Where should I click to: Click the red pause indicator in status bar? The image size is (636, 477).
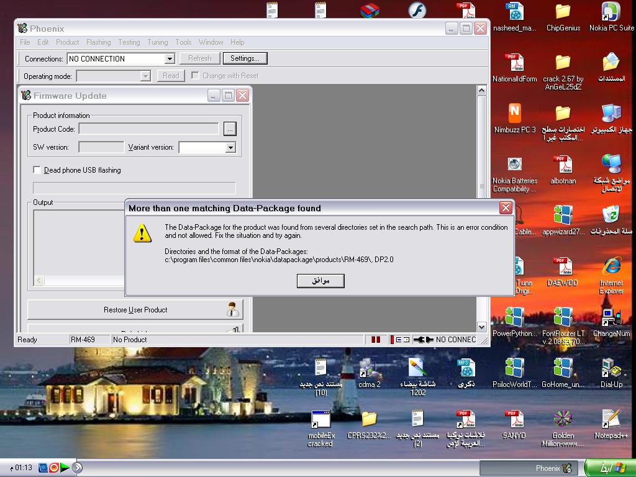click(376, 340)
